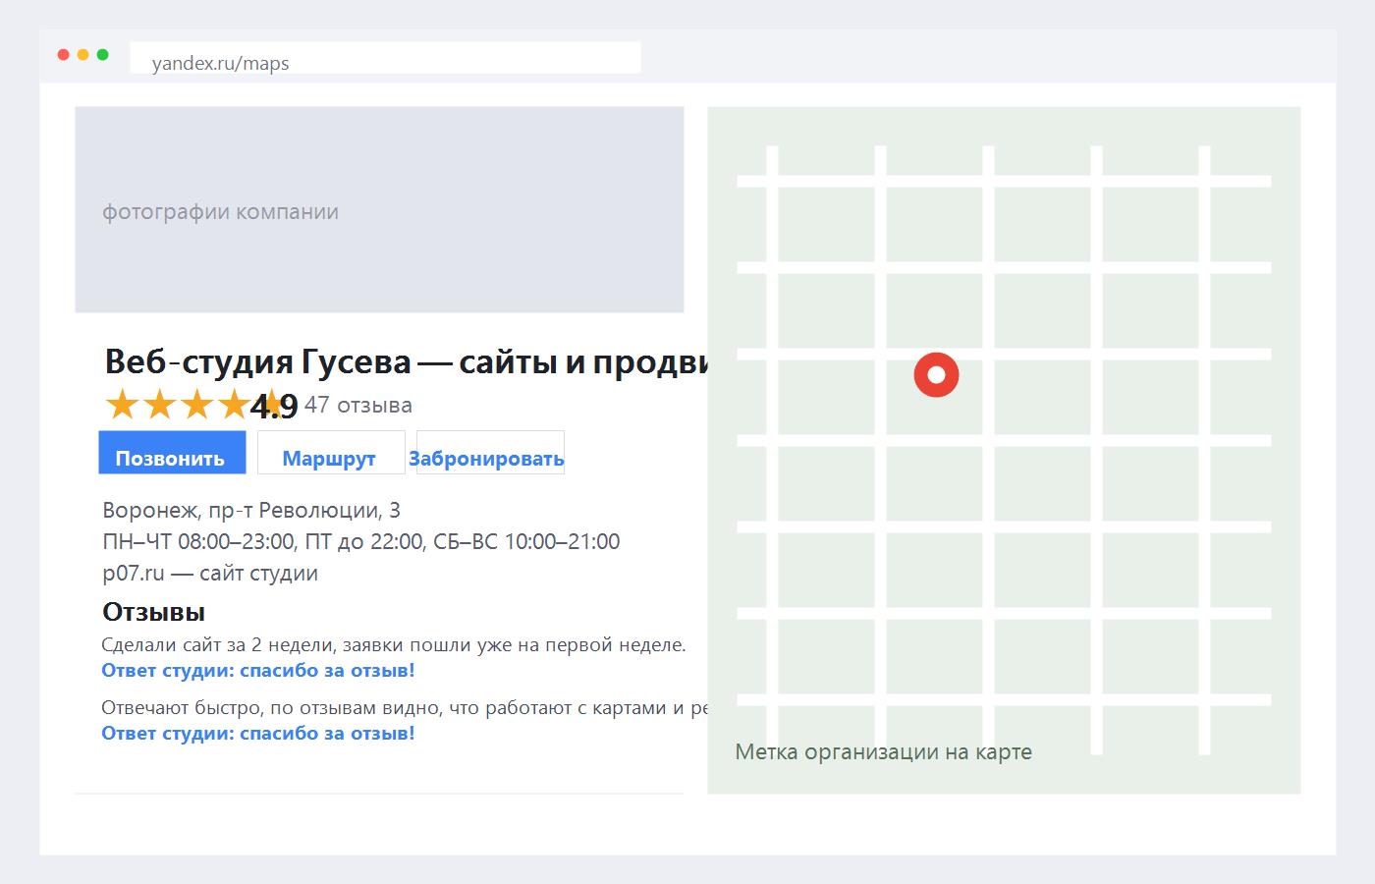Viewport: 1375px width, 884px height.
Task: Click the review starting 'Отвечают быстро'
Action: pos(405,708)
